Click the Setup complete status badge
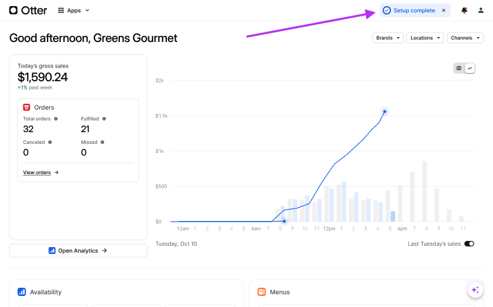The image size is (493, 307). pos(410,10)
